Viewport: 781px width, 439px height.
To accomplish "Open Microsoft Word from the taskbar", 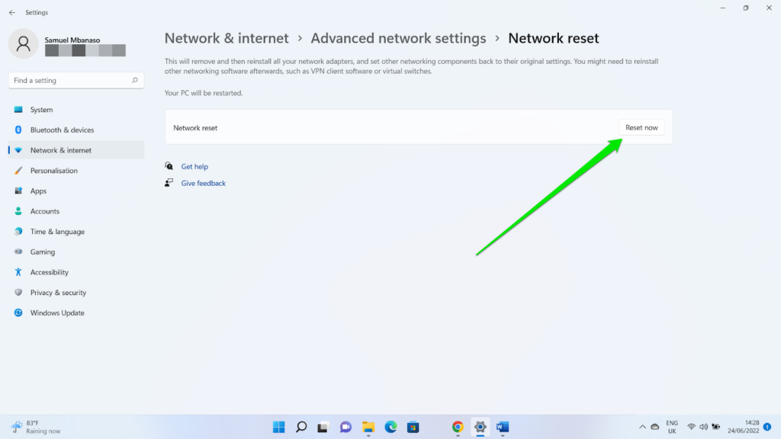I will pyautogui.click(x=503, y=427).
